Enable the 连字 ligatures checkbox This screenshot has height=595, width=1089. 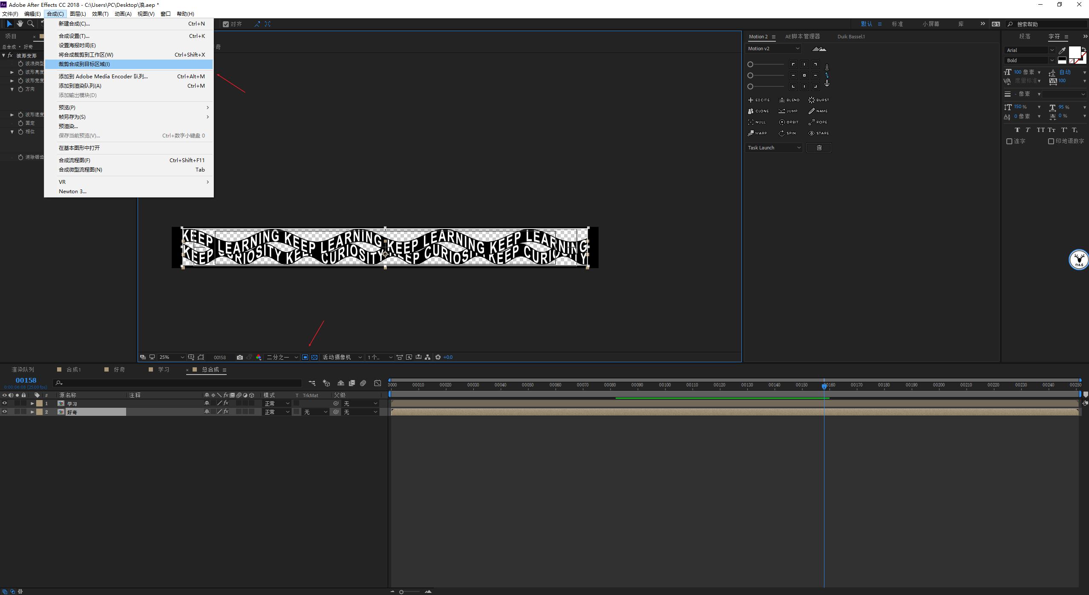point(1009,141)
